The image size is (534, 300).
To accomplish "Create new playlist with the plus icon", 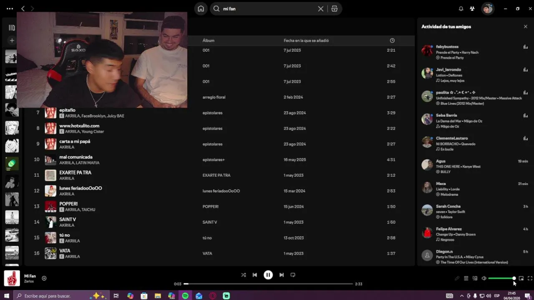I will tap(12, 40).
